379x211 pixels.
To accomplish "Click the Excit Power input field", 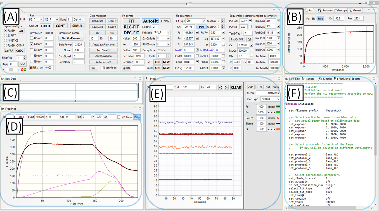I will pos(78,44).
